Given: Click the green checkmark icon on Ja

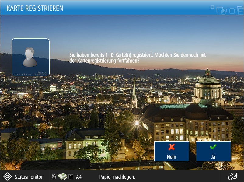Looking at the screenshot, I should click(213, 147).
